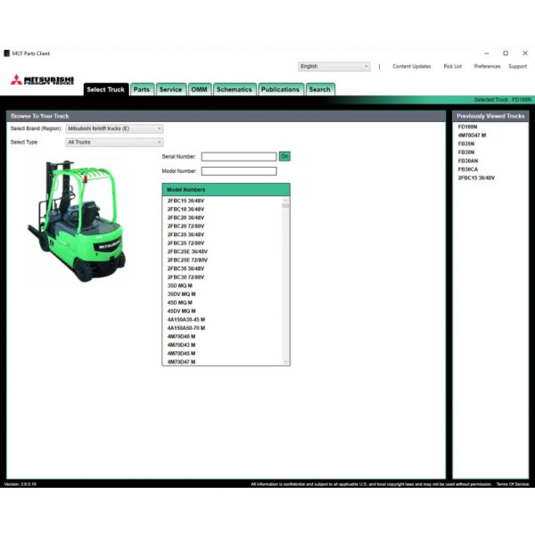Open the Select Type dropdown
This screenshot has height=535, width=535.
click(115, 142)
